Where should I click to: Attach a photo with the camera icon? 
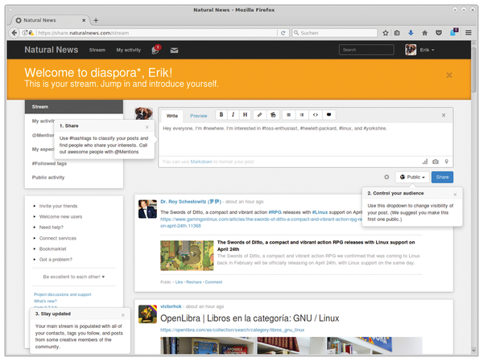(436, 162)
